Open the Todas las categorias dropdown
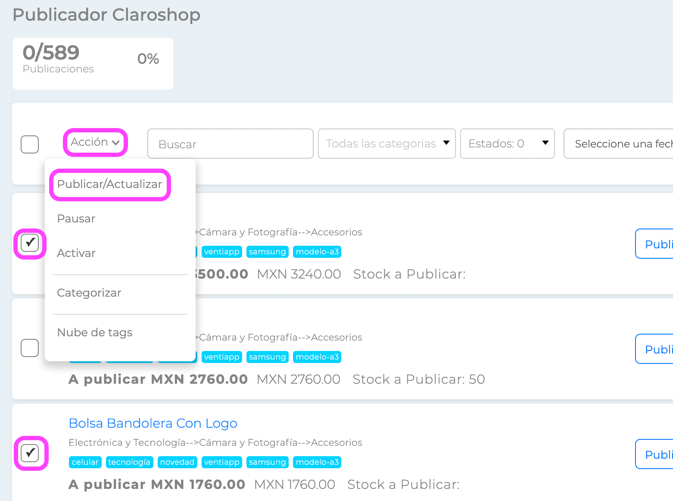673x501 pixels. (387, 144)
